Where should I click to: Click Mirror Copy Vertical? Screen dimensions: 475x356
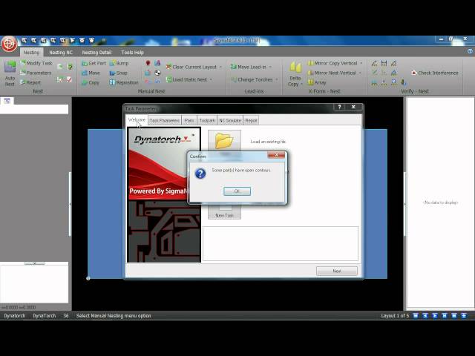click(x=332, y=63)
